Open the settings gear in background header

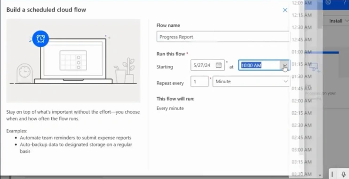click(328, 2)
